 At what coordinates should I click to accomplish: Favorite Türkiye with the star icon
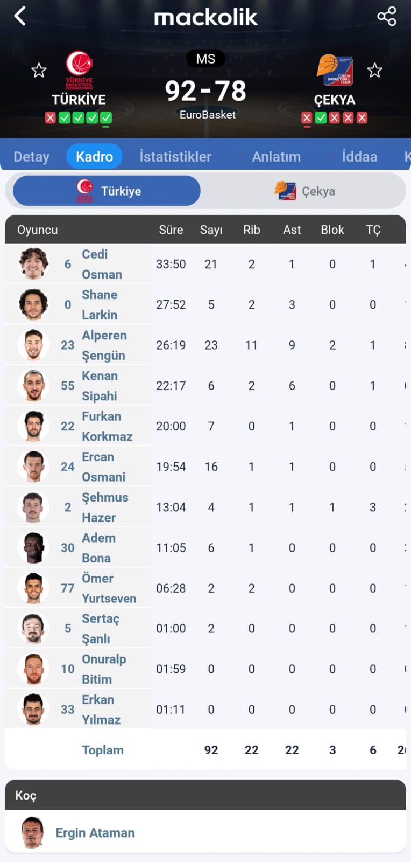(39, 70)
